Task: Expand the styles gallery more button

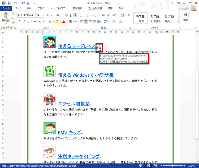Action: 178,22
